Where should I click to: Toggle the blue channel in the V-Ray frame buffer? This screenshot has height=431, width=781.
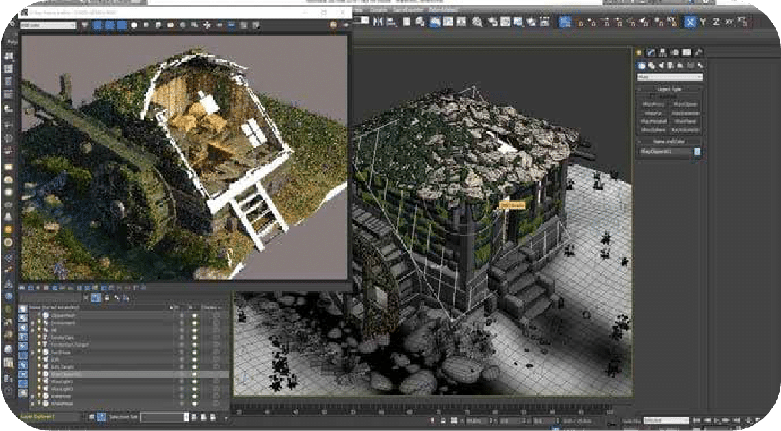pos(121,25)
